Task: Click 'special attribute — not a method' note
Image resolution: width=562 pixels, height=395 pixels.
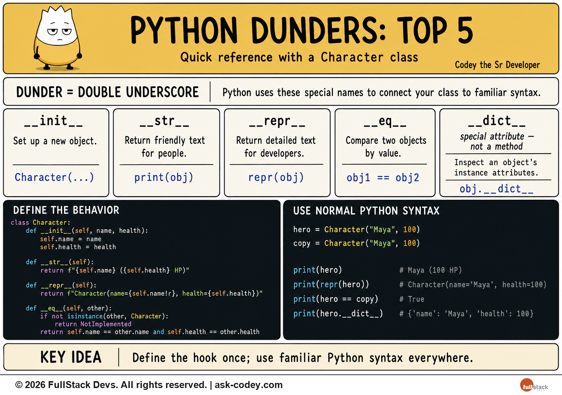Action: tap(497, 142)
